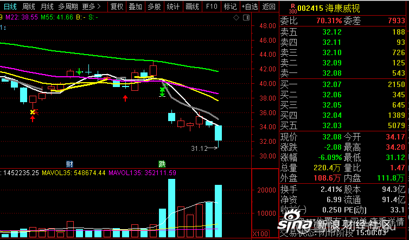Screen dimensions: 409x240
Task: Select the 卖五 32.12 order row
Action: [342, 32]
